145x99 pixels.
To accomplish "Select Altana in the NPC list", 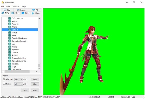I will [14, 27].
